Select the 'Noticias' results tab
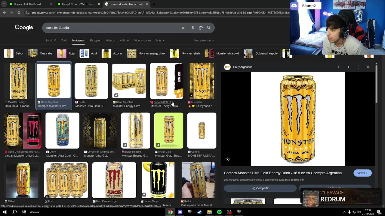Screen dimensions: 385x216 (x=124, y=40)
